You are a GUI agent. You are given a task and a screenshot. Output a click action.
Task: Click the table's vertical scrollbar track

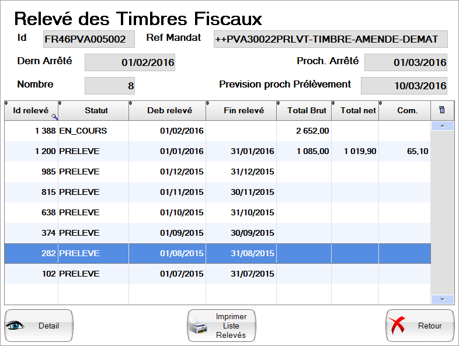[442, 210]
